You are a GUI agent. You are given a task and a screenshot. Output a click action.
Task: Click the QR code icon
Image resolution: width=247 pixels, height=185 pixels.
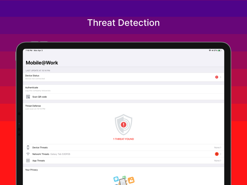click(x=28, y=97)
